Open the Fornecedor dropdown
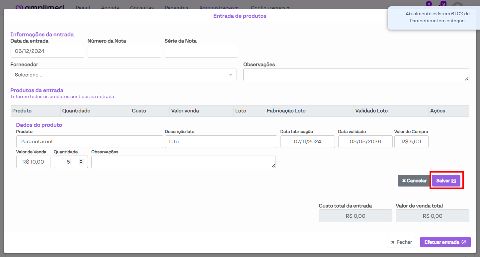 123,75
